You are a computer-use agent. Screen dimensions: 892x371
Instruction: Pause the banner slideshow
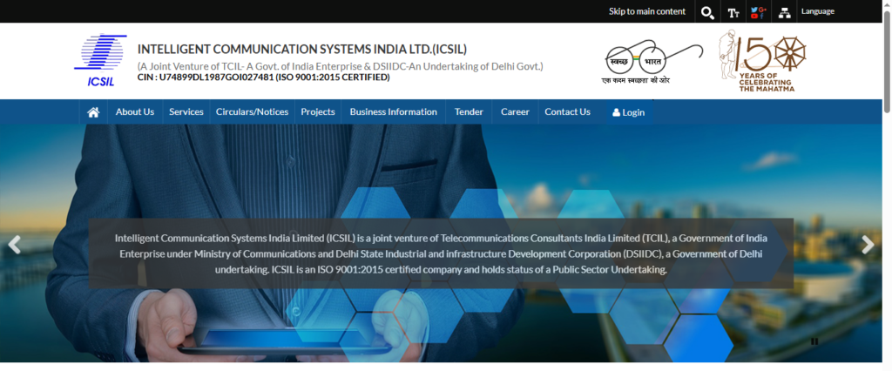pyautogui.click(x=814, y=341)
